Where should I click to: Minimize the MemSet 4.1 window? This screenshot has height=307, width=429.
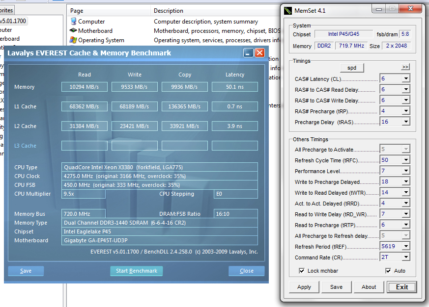click(x=379, y=9)
